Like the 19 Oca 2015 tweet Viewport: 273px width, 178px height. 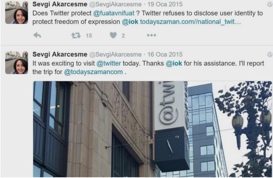[113, 35]
